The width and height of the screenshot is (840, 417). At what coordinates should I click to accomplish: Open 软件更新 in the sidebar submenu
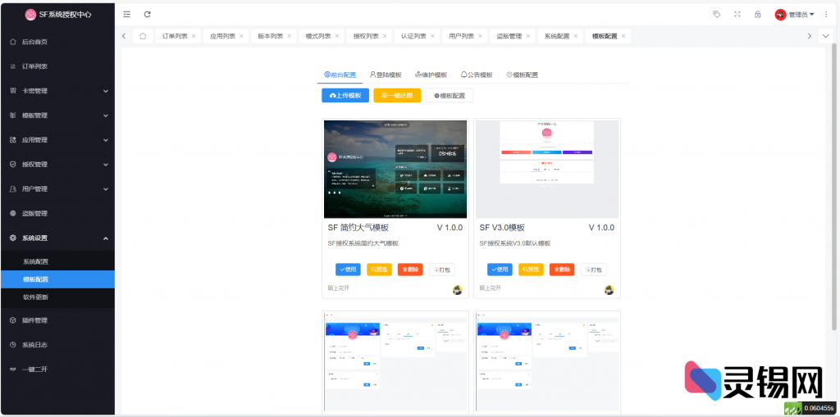(x=36, y=297)
